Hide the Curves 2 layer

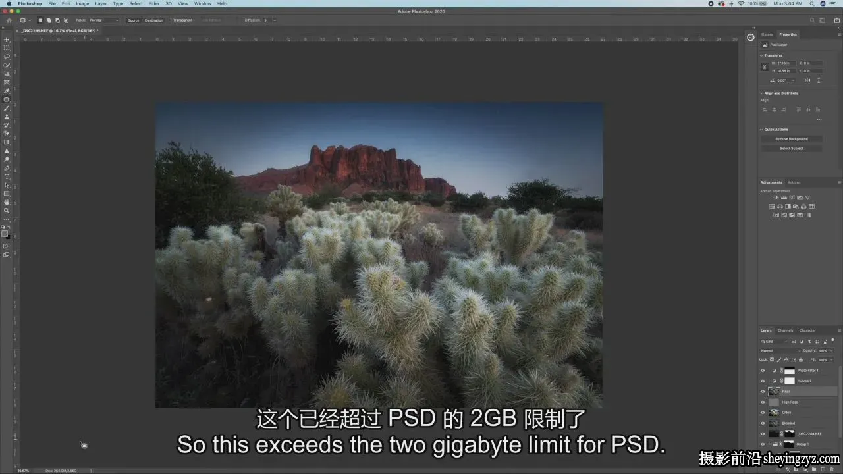coord(763,381)
